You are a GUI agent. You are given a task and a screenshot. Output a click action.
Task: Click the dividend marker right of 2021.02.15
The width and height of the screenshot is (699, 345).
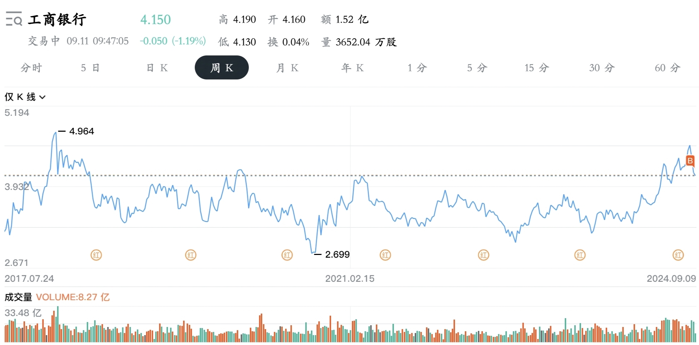coord(385,255)
